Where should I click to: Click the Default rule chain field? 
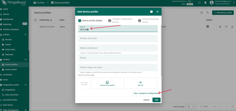click(118, 38)
